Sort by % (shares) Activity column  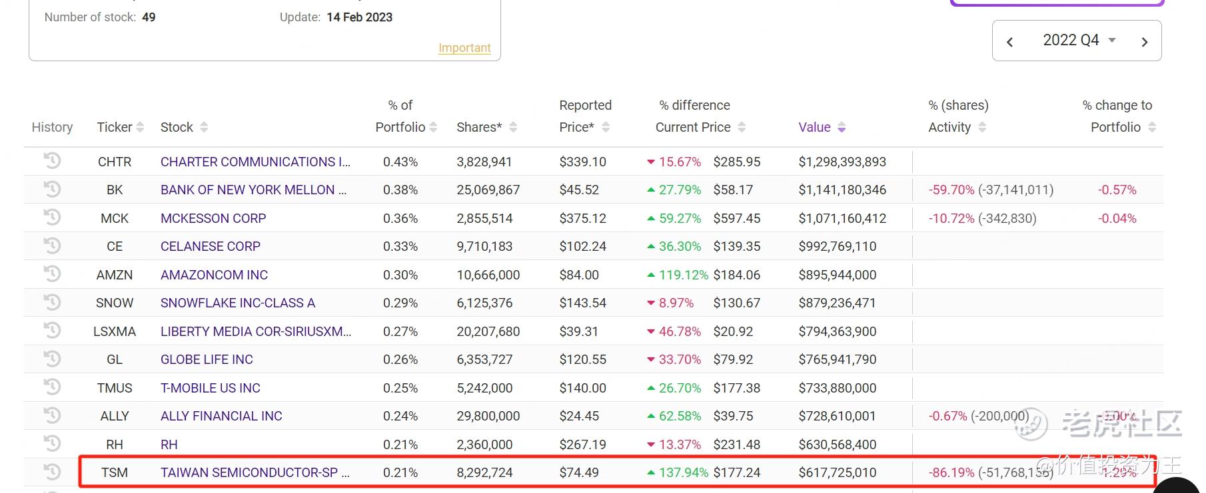(x=958, y=116)
